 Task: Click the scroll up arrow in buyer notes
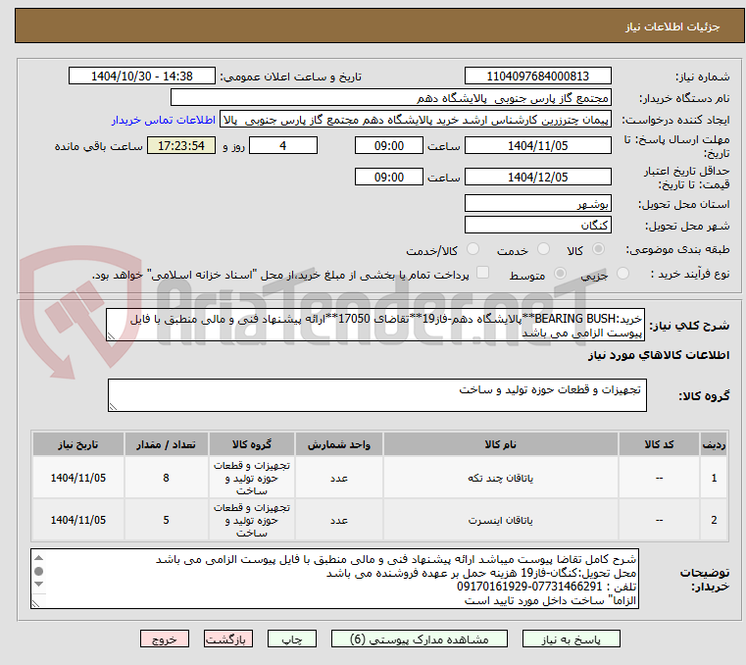39,558
